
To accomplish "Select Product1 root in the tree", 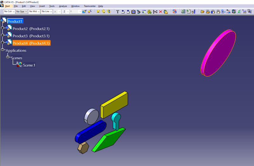I will [x=15, y=21].
